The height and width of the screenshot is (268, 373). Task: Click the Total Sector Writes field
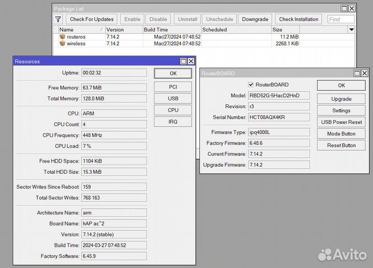click(x=114, y=198)
